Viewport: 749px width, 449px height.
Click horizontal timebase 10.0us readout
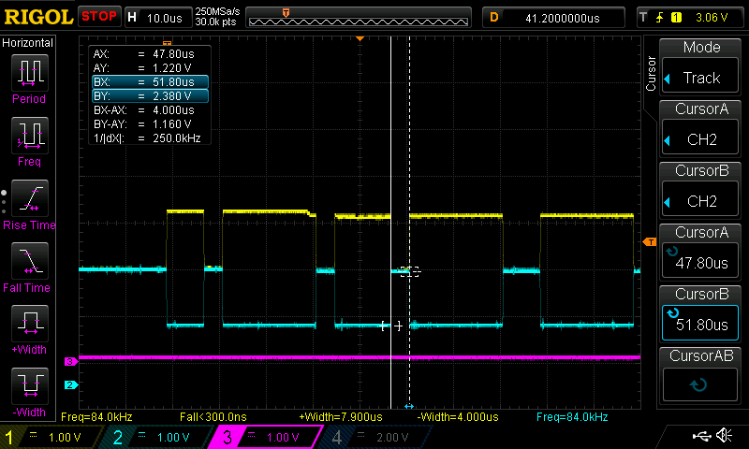point(158,18)
